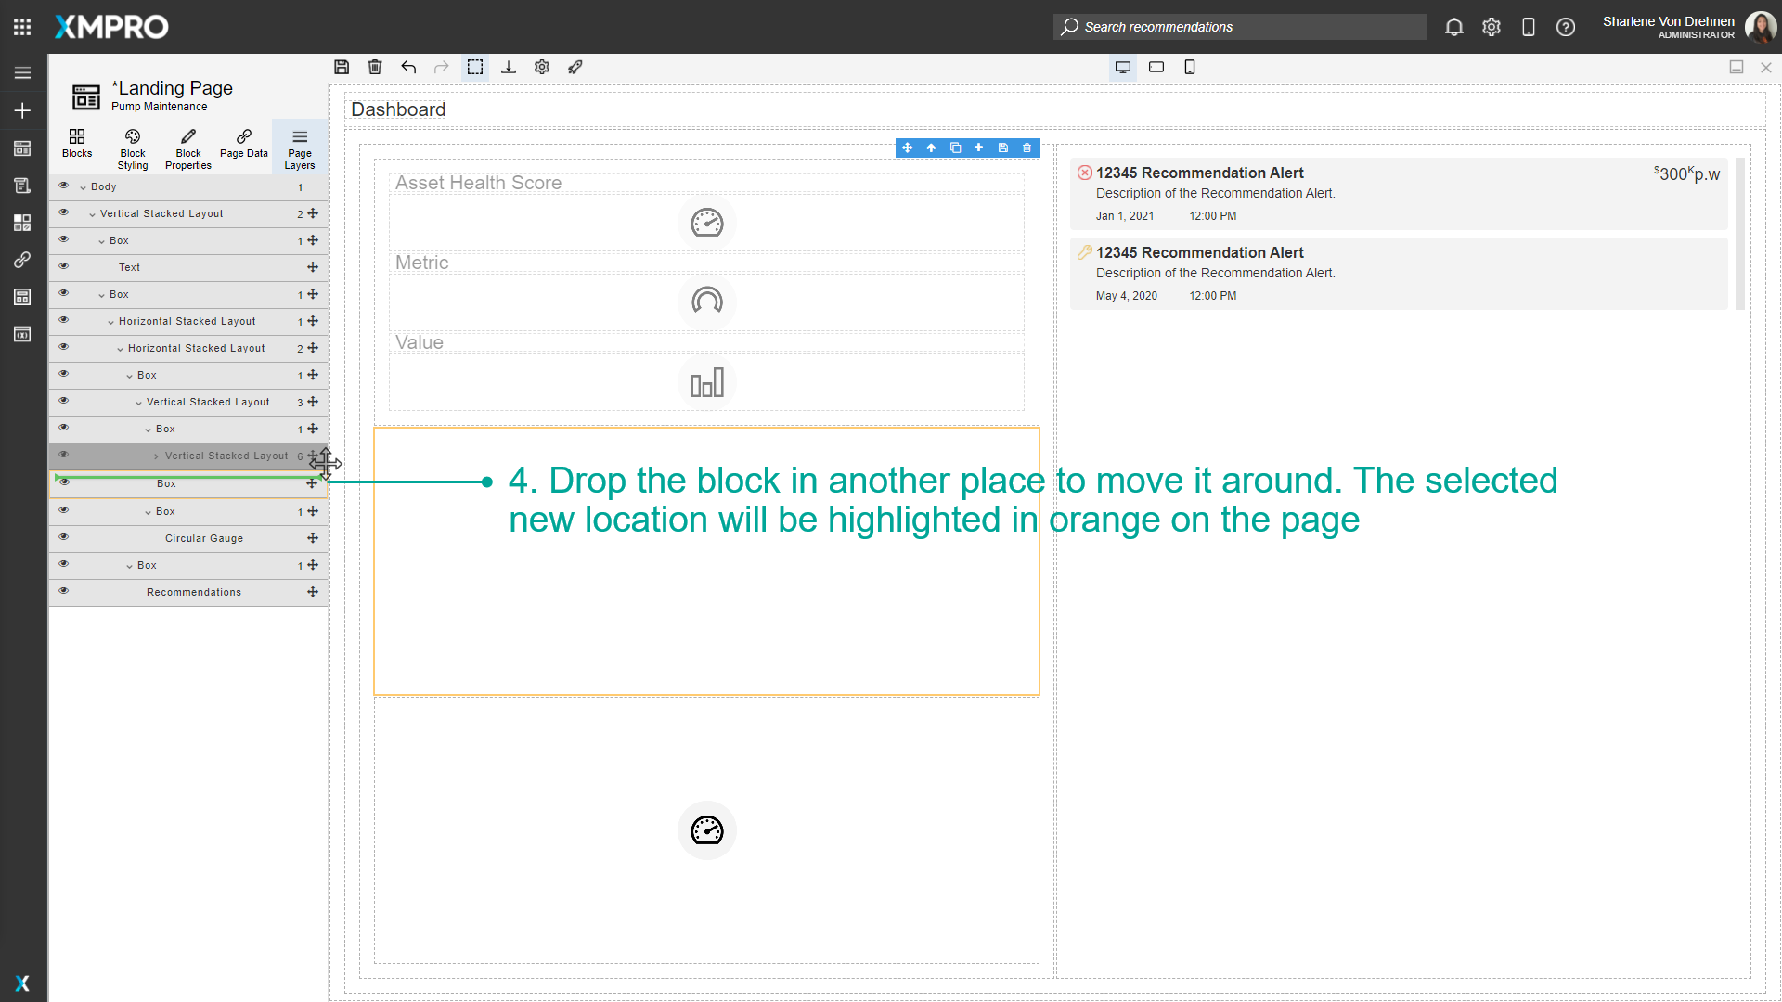Viewport: 1782px width, 1002px height.
Task: Duplicate the block via the blue copy icon
Action: coord(955,148)
